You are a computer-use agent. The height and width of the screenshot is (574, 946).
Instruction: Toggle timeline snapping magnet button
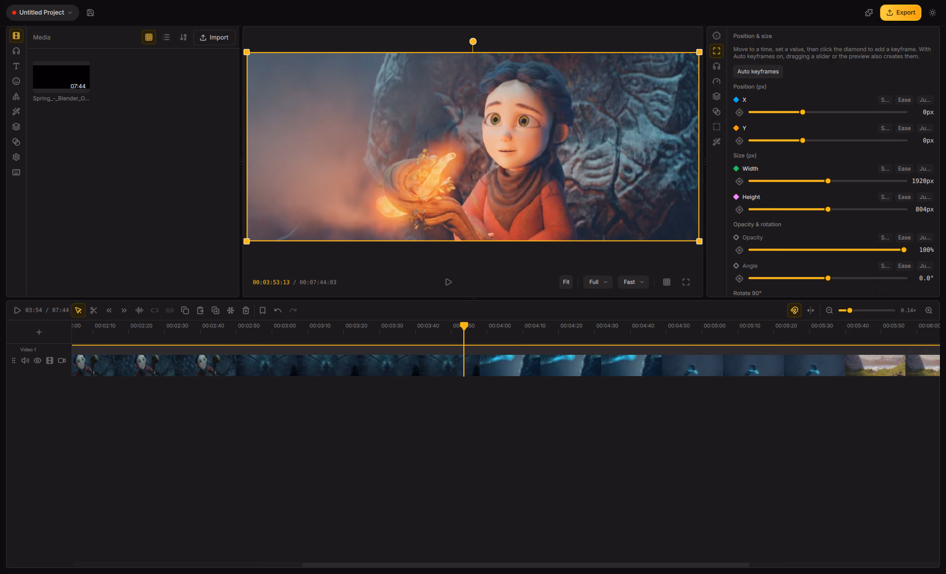pyautogui.click(x=794, y=310)
